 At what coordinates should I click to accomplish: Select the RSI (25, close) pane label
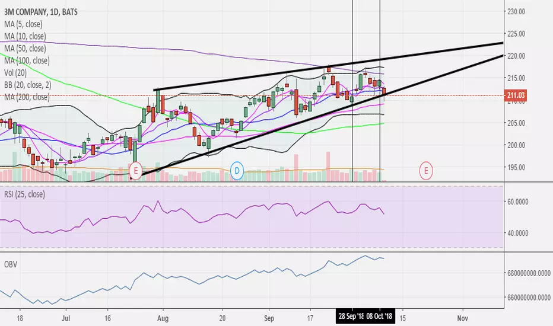24,194
